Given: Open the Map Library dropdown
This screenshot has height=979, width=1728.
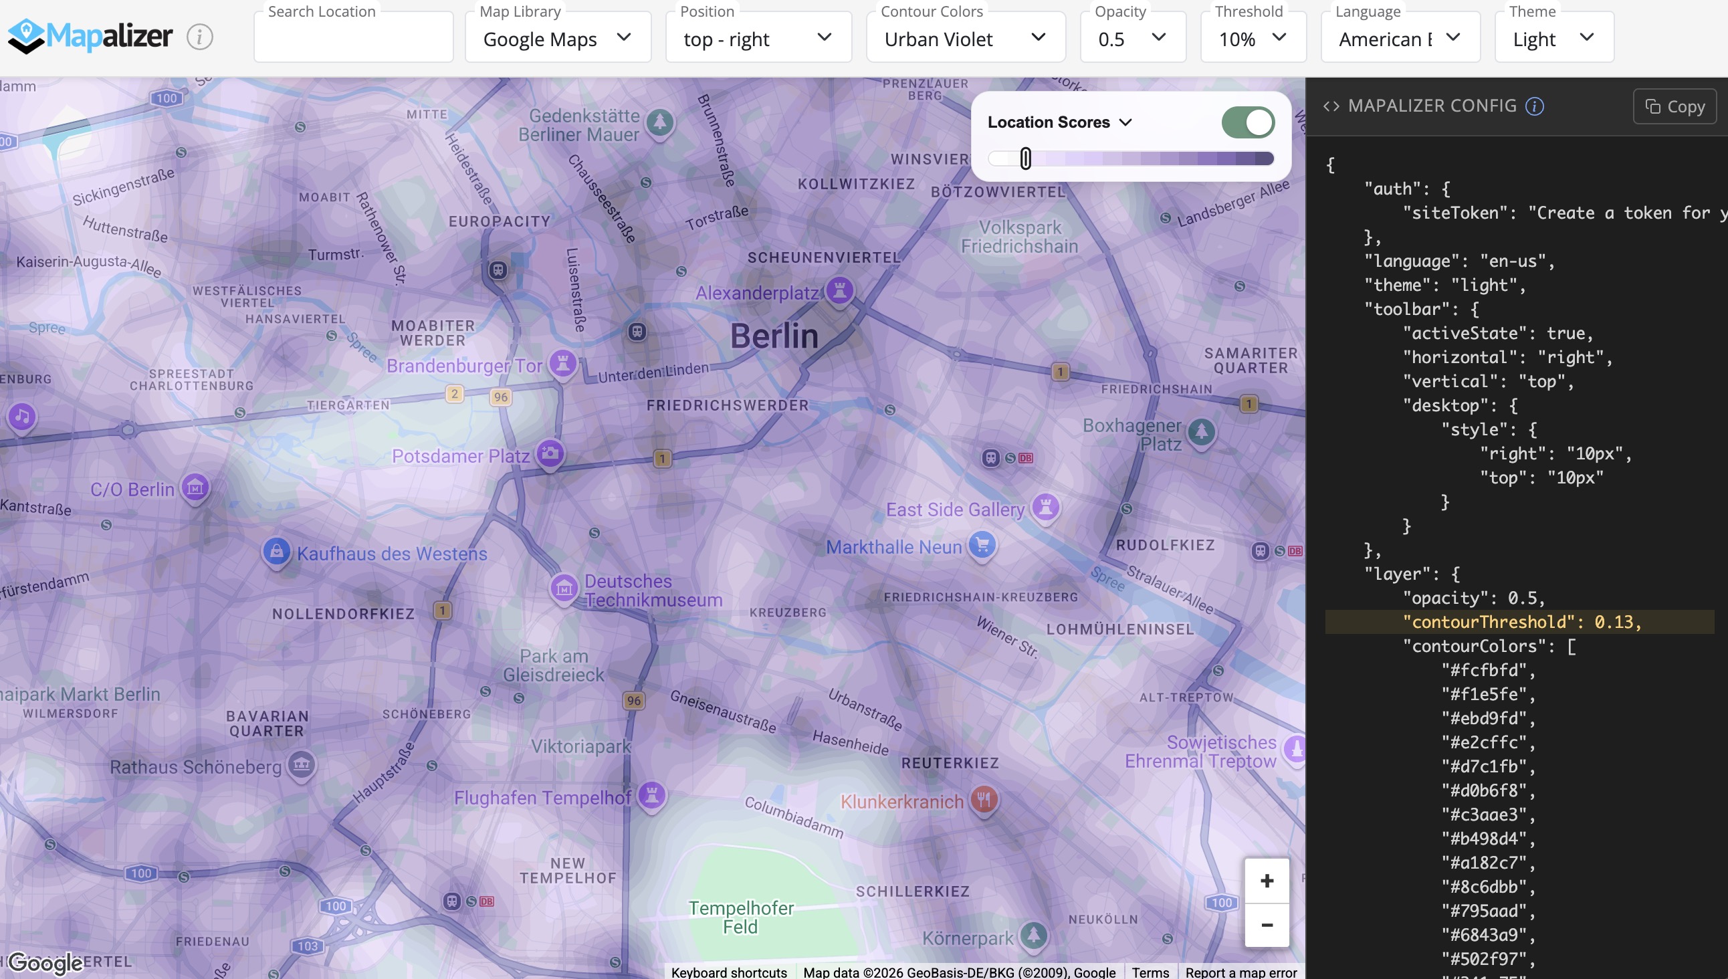Looking at the screenshot, I should pyautogui.click(x=558, y=38).
